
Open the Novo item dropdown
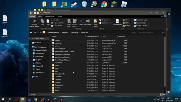(104, 20)
